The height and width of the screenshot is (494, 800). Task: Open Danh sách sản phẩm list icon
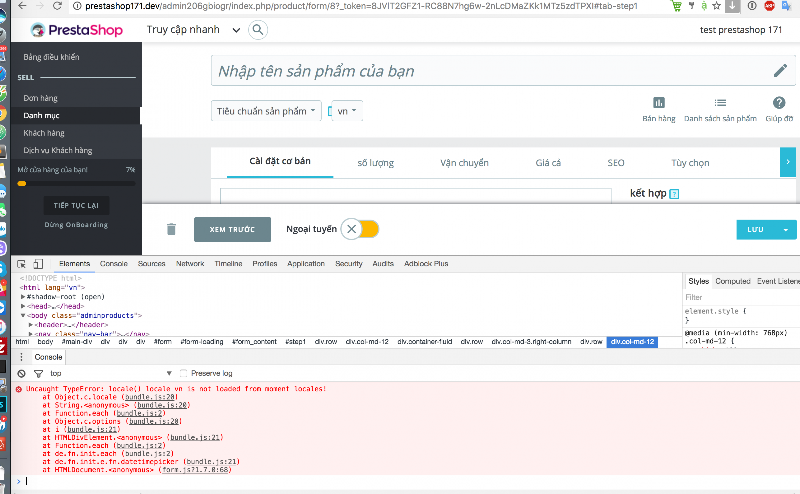(720, 103)
